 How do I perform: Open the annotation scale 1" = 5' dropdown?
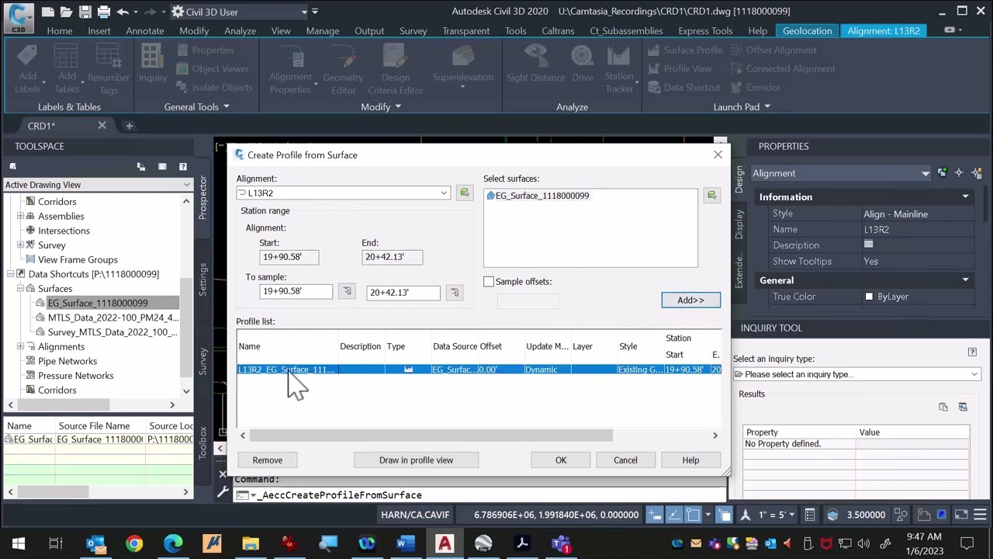pos(793,515)
